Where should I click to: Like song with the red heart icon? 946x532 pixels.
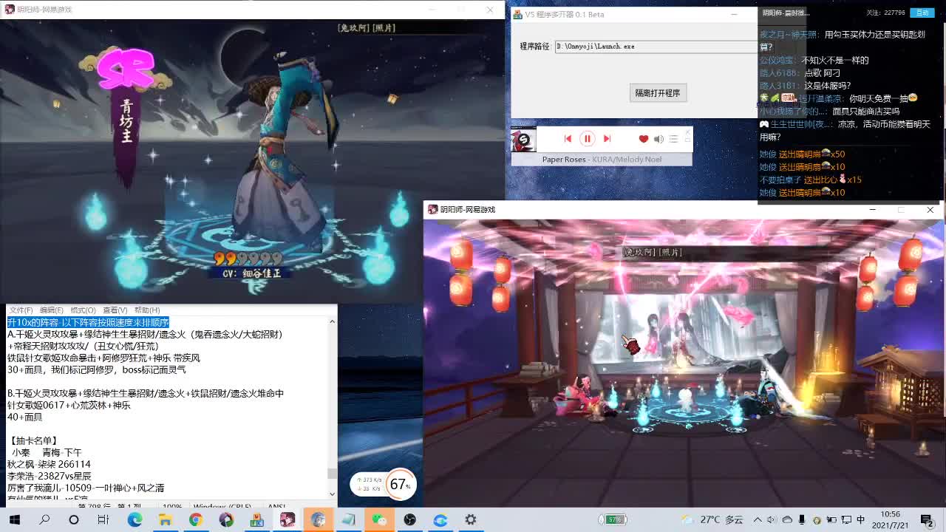[x=644, y=139]
